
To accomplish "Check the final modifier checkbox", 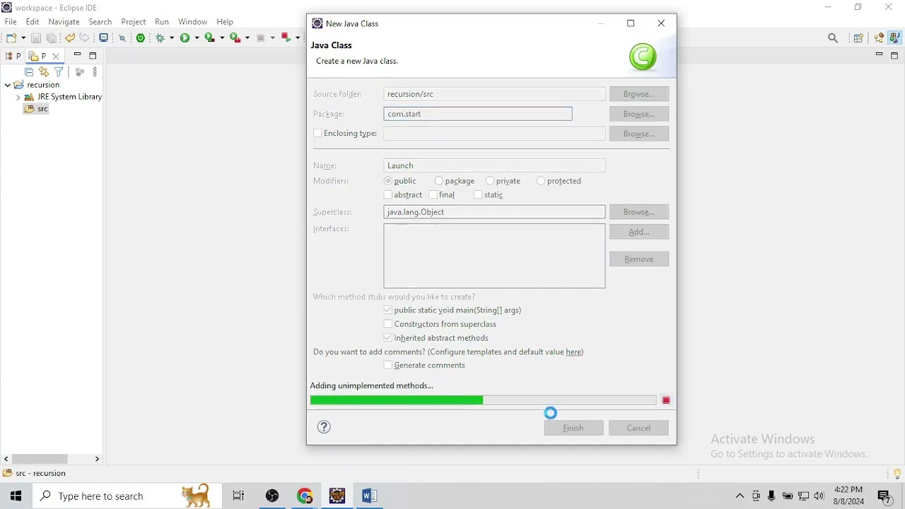I will (x=433, y=195).
